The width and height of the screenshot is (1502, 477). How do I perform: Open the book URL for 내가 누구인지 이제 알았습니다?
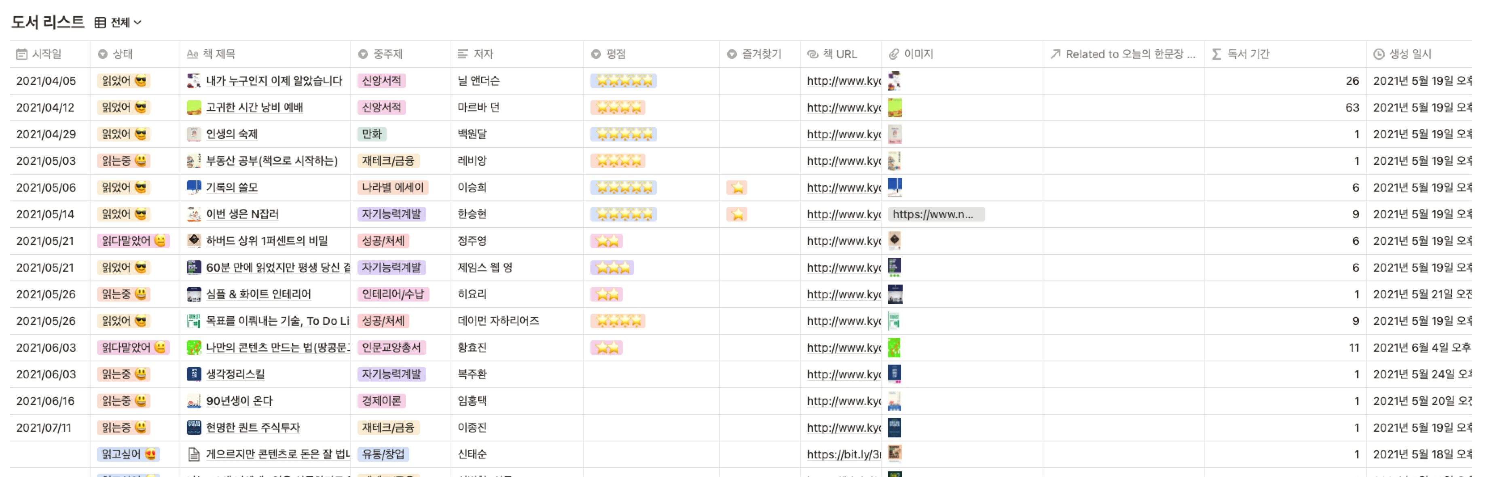tap(842, 81)
